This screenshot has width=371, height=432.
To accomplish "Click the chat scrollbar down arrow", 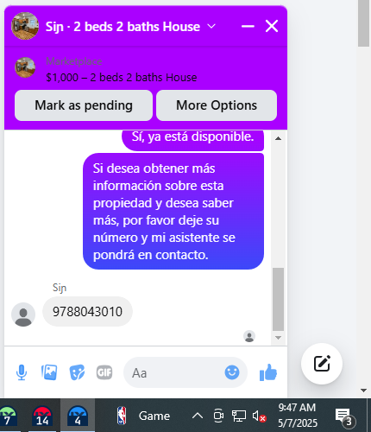I will click(x=278, y=338).
